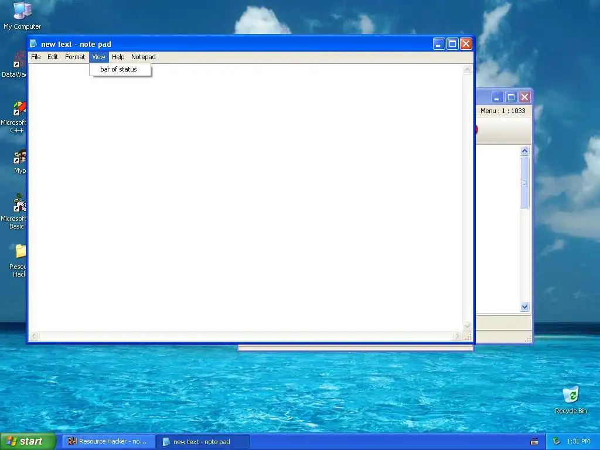Select the Resource Hacker folder desktop icon
Screen dimensions: 600x450
tap(18, 260)
